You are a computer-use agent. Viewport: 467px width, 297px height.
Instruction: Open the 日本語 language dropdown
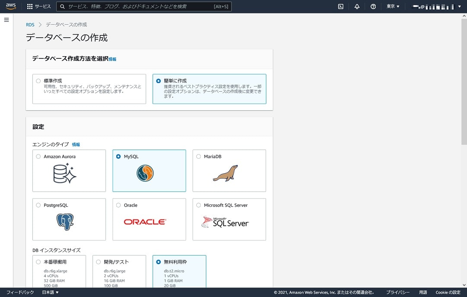pos(50,292)
